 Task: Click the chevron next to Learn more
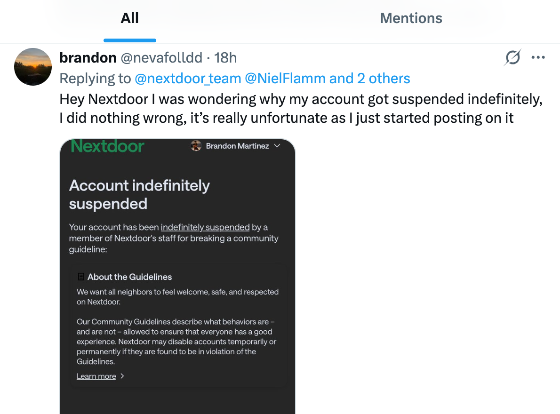tap(122, 376)
